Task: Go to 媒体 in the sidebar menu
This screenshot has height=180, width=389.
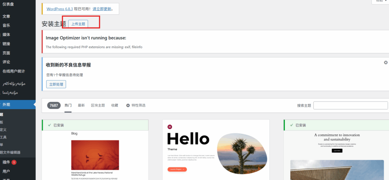Action: click(x=6, y=35)
